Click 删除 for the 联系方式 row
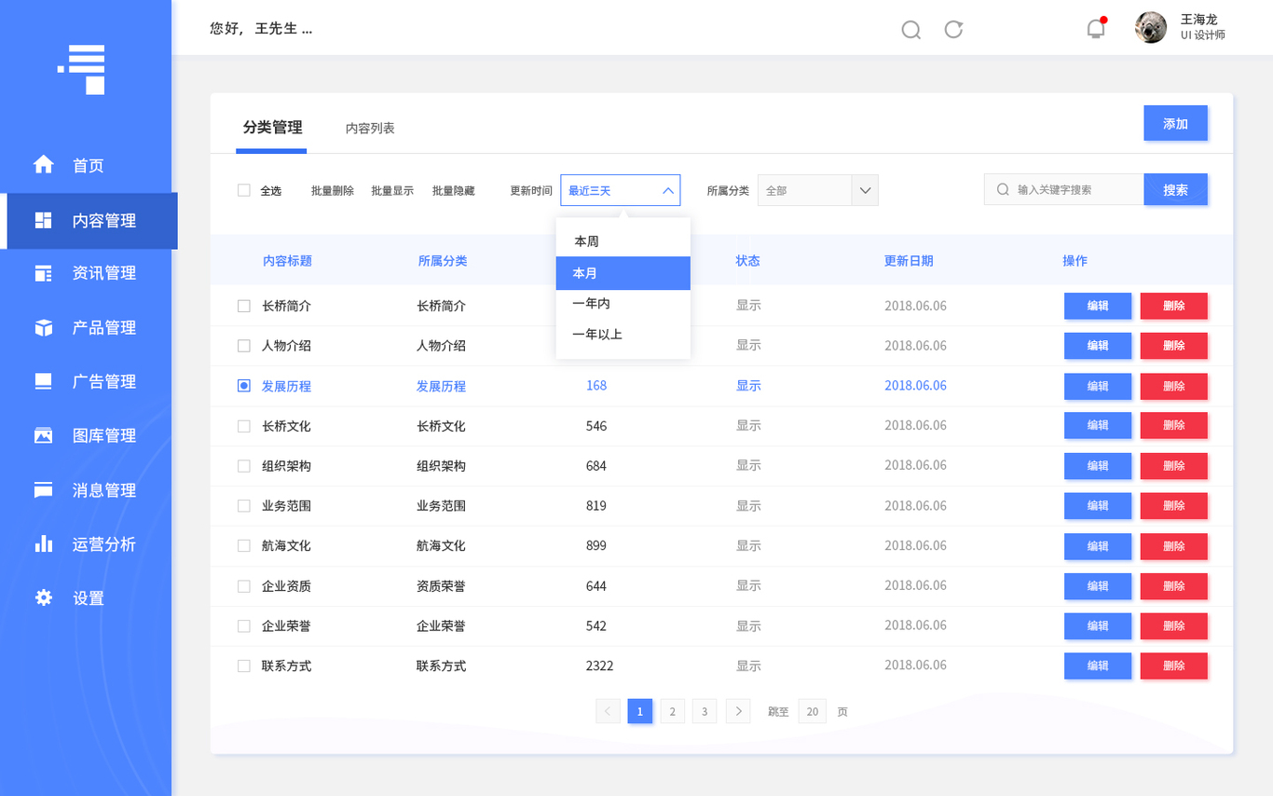Viewport: 1273px width, 796px height. tap(1173, 666)
